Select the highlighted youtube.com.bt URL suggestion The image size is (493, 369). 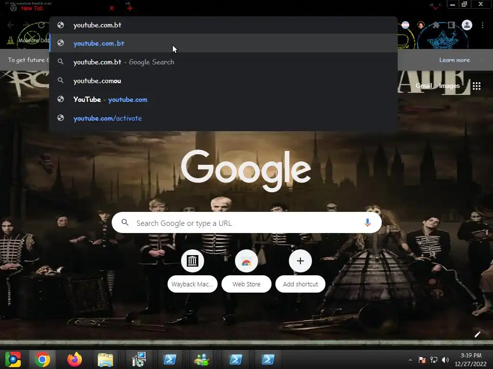point(223,43)
